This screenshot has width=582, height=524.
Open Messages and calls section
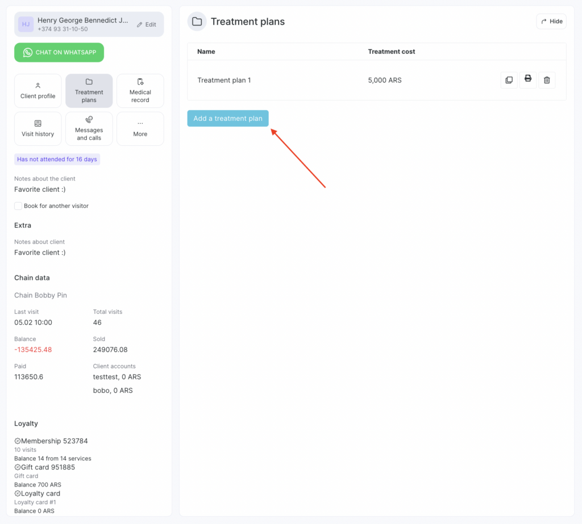89,128
